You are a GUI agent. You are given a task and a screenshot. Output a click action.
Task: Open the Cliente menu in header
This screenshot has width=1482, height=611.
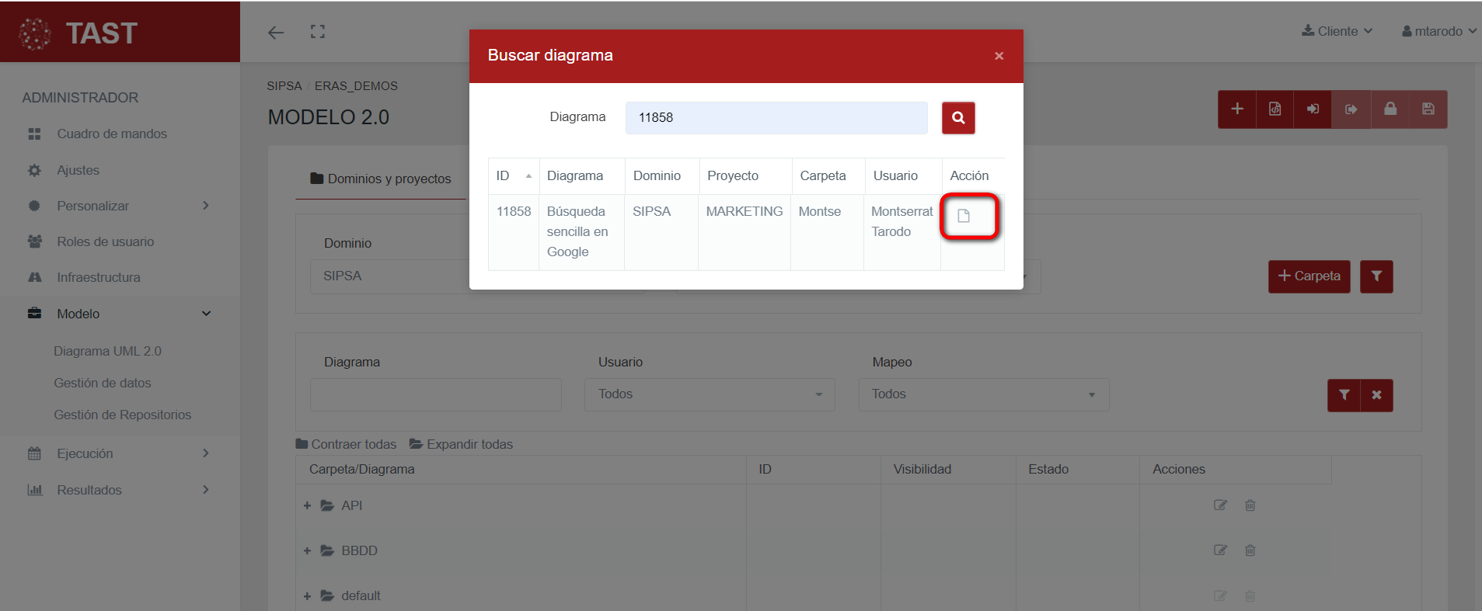point(1337,32)
